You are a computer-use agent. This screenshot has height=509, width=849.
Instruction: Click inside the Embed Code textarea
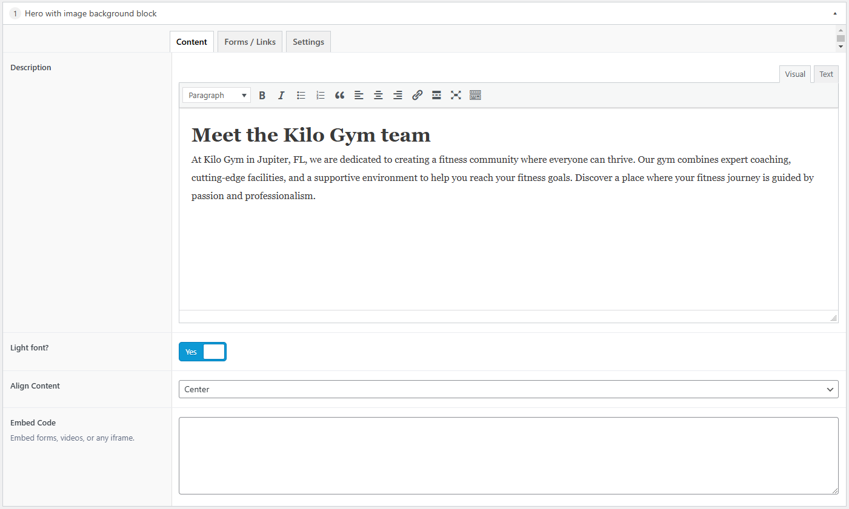[508, 455]
